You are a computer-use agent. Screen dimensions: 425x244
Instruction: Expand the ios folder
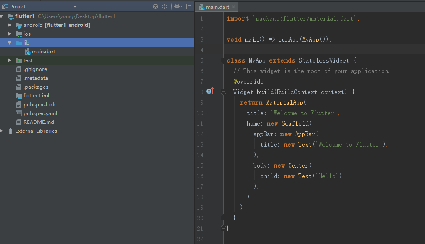10,34
